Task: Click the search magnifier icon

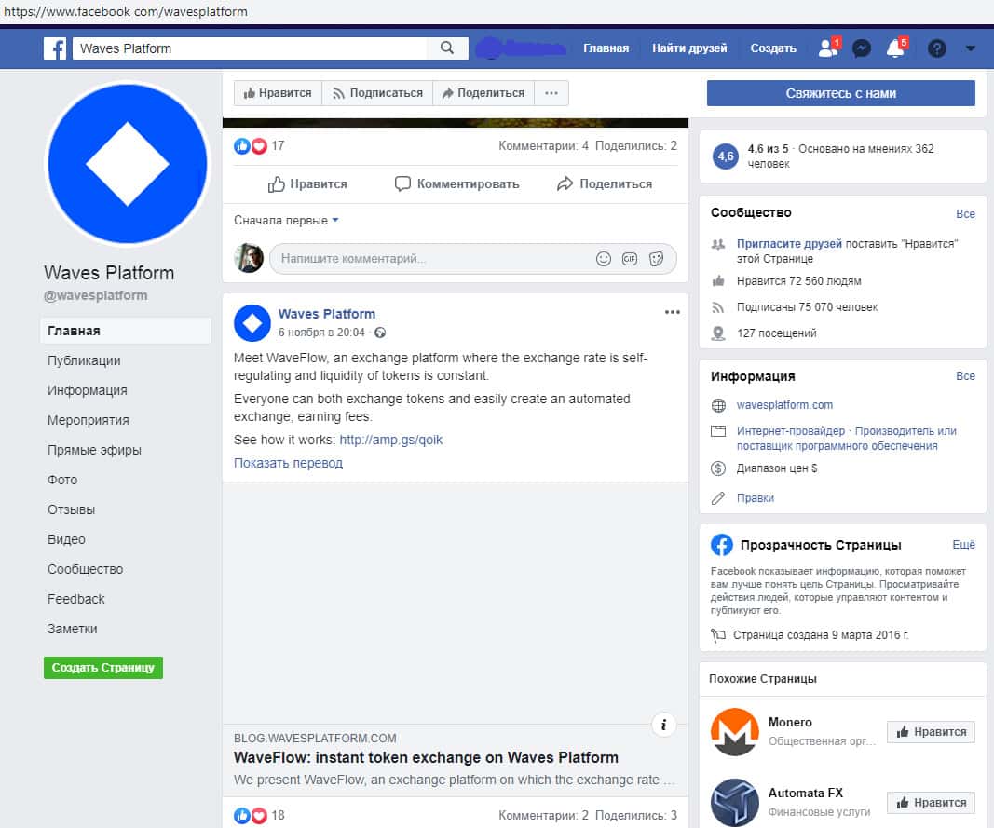Action: [x=447, y=48]
